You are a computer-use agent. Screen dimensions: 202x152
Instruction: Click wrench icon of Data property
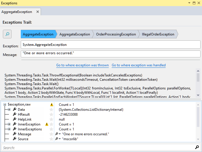[x=14, y=109]
